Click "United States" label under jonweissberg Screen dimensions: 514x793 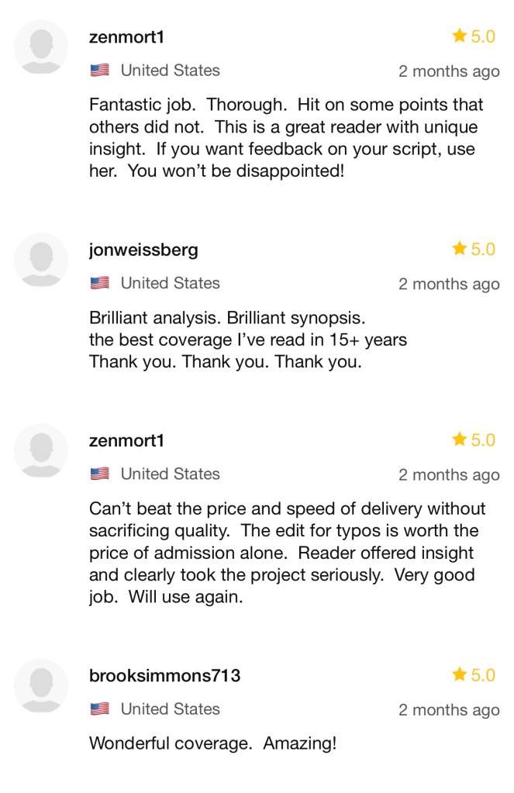click(x=170, y=284)
